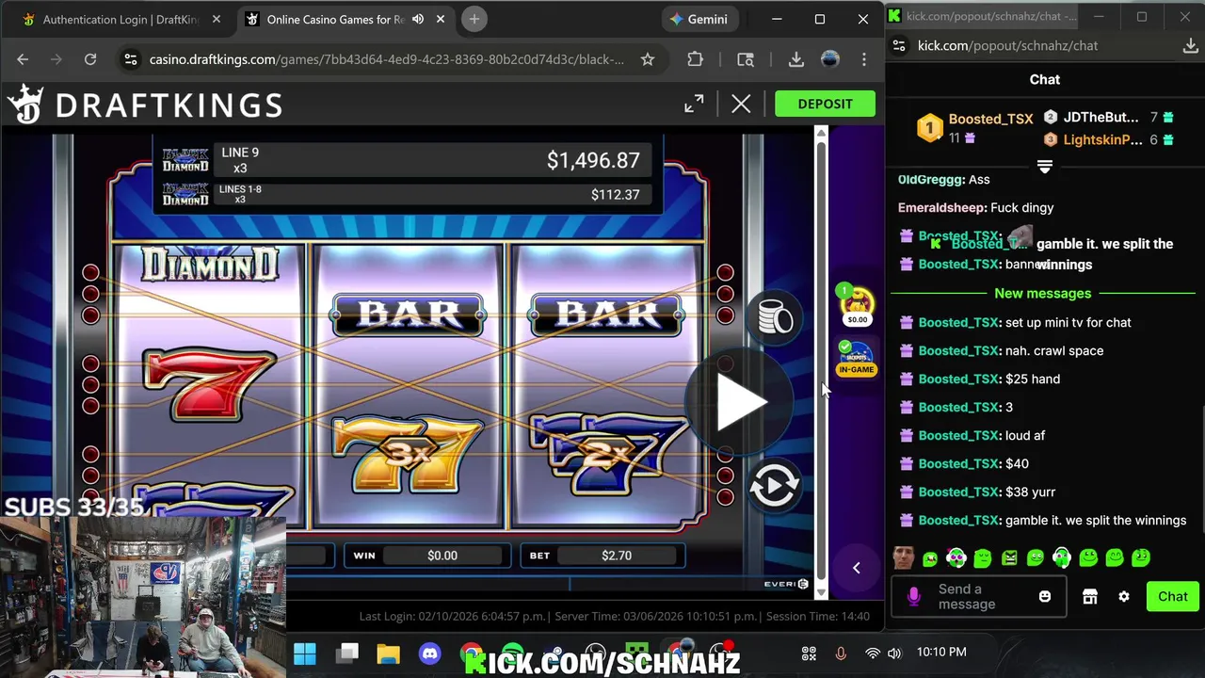Show Chrome downloads in the casino window

point(796,59)
